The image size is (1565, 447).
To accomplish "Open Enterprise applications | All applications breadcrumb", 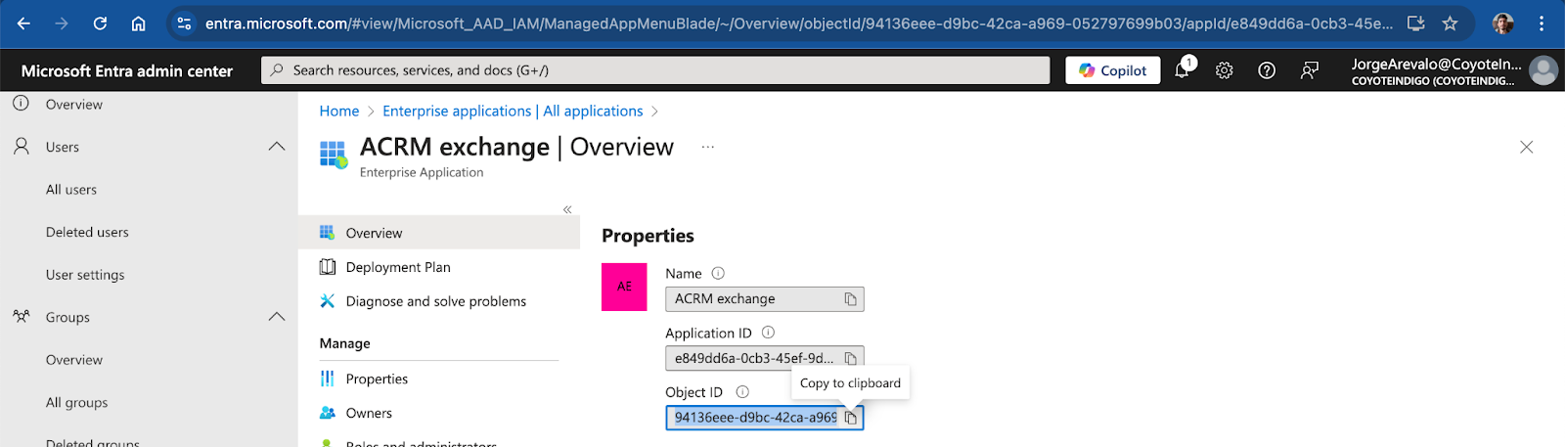I will (x=513, y=112).
